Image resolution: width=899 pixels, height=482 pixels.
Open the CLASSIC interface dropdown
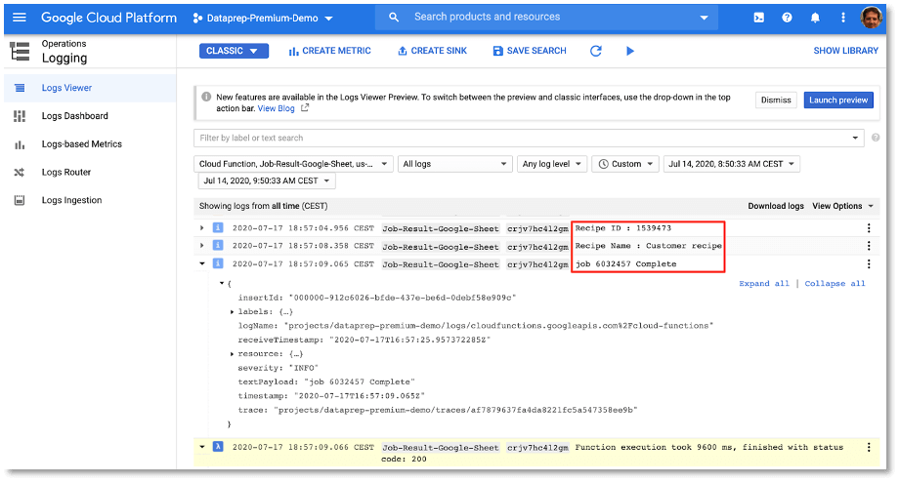point(234,51)
